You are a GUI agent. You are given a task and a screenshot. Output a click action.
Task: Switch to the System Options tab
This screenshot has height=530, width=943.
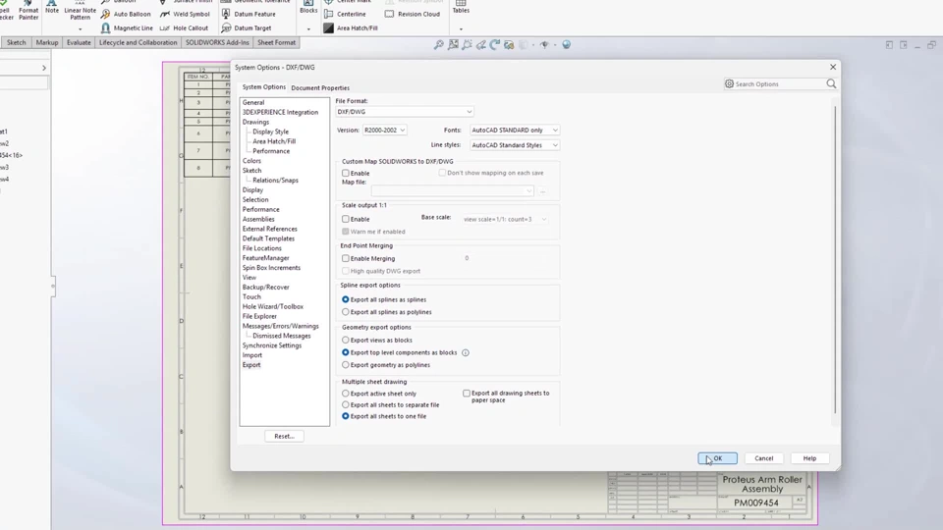[264, 87]
